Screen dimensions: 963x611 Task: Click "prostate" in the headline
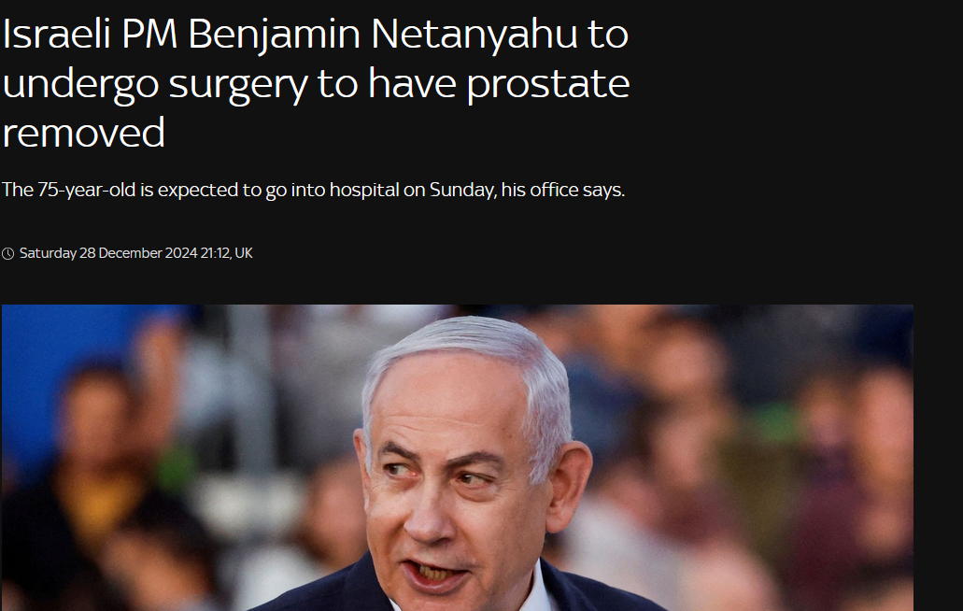point(548,85)
